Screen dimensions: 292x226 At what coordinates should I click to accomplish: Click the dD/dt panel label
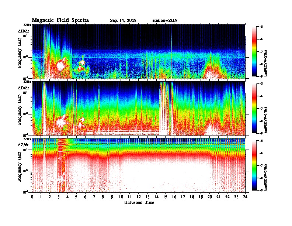tap(24, 88)
